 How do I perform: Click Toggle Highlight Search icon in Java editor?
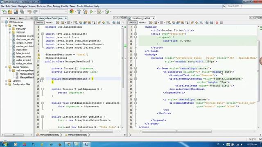(89, 22)
